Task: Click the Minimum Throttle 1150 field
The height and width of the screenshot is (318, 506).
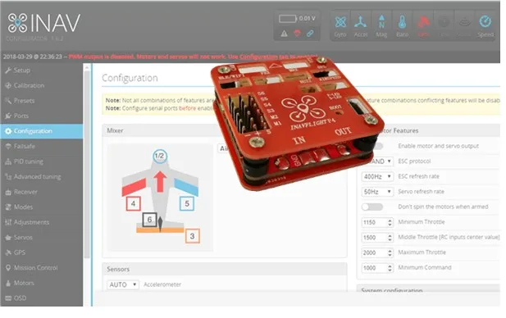Action: click(377, 222)
